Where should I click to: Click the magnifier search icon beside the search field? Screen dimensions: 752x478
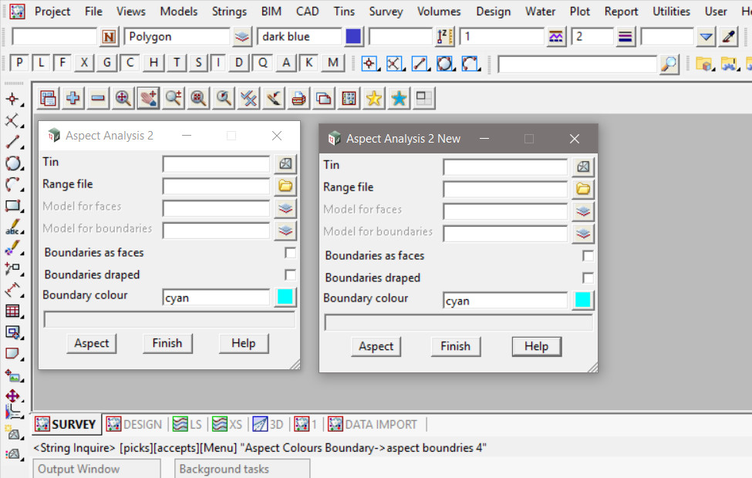point(669,64)
